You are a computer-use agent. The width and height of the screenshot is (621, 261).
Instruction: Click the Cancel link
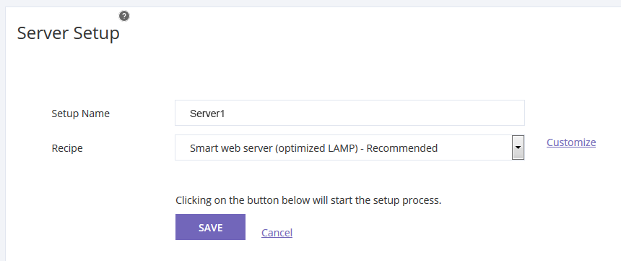click(x=277, y=232)
